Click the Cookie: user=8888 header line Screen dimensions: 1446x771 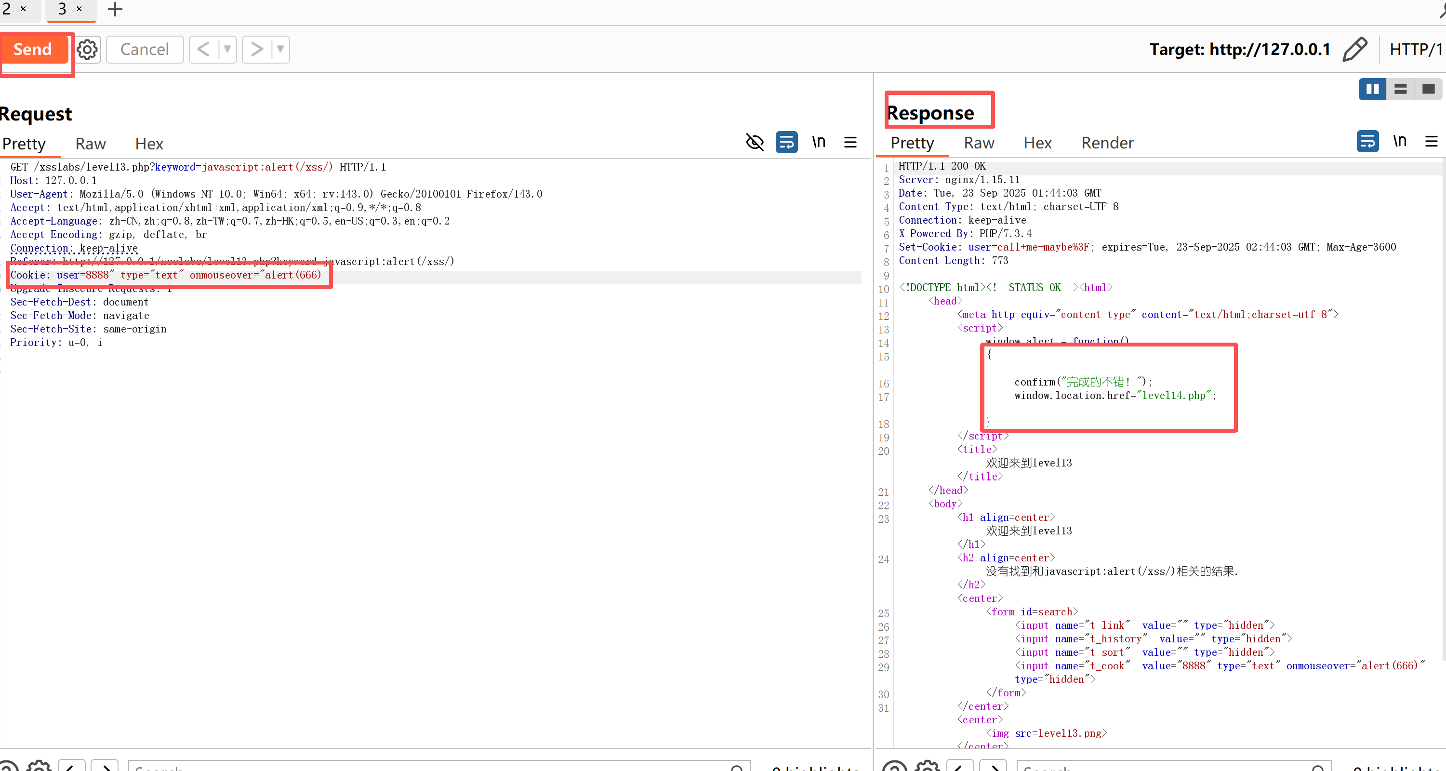[x=166, y=275]
